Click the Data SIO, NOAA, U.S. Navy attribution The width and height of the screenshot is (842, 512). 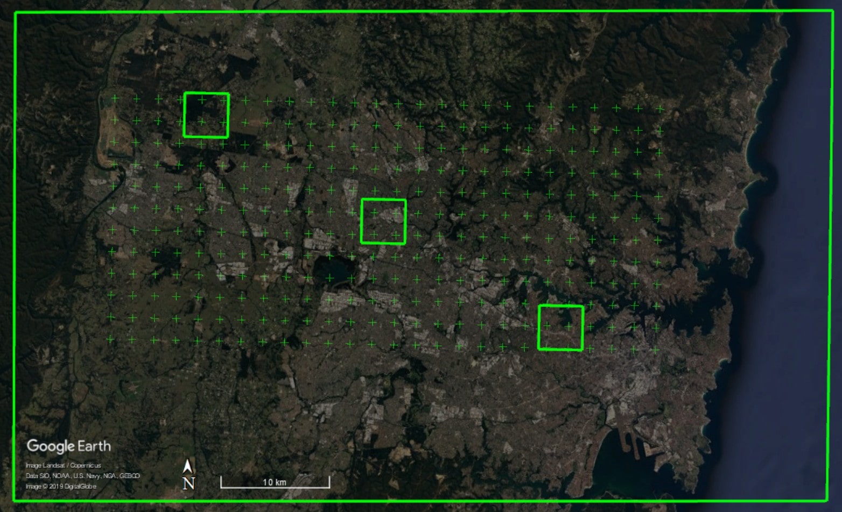(82, 476)
